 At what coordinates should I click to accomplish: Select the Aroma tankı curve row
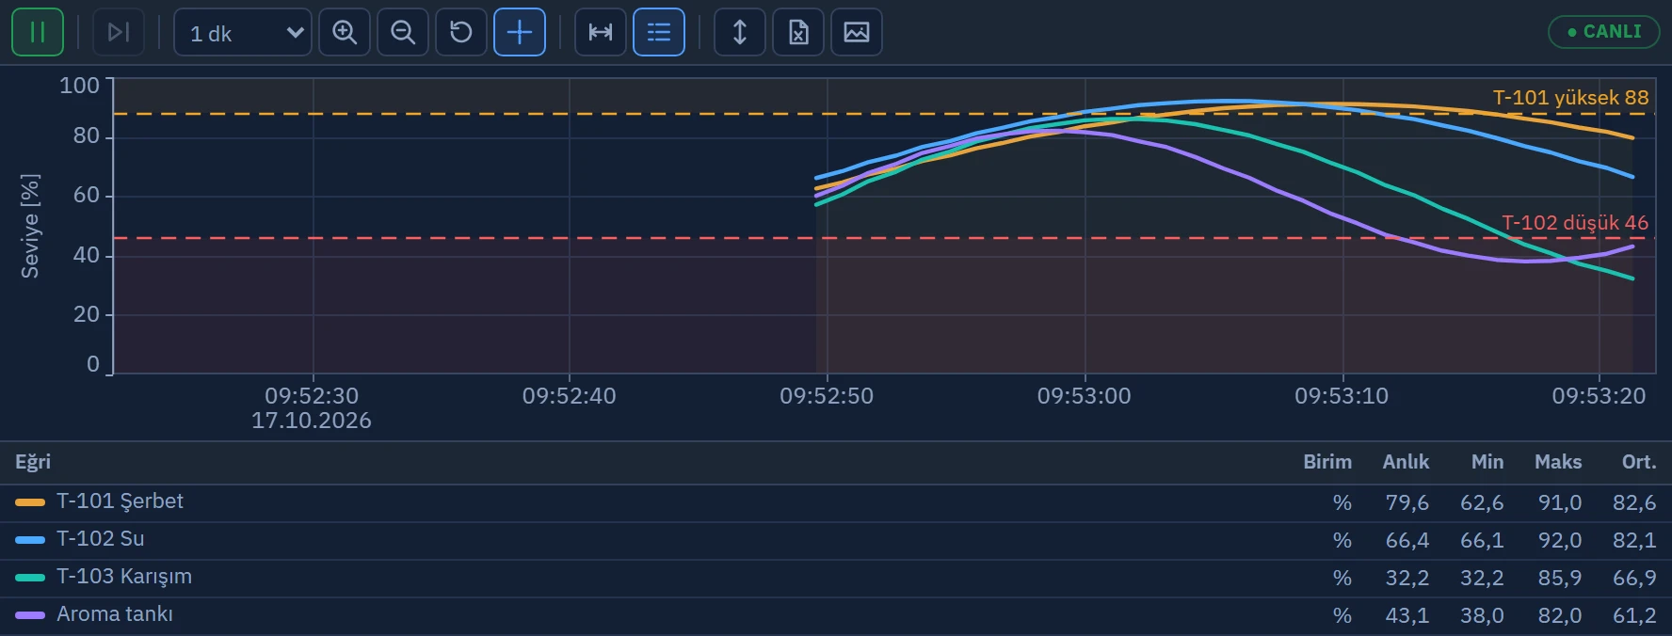(x=836, y=615)
